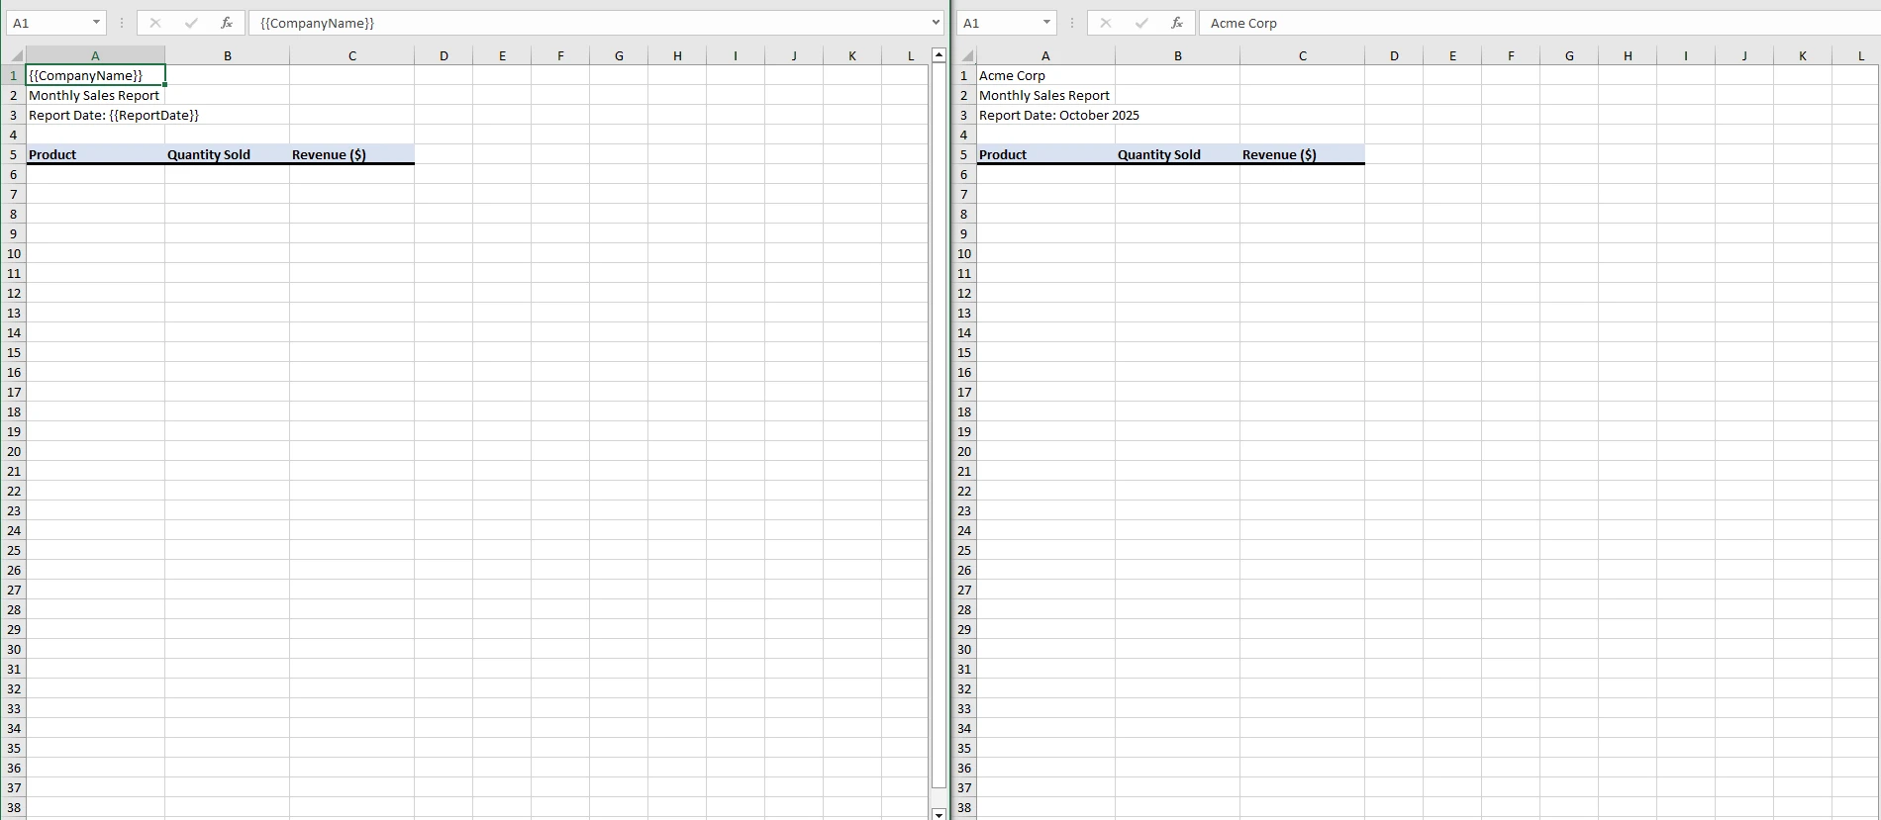The image size is (1881, 820).
Task: Click the Enter checkmark icon in right formula bar
Action: tap(1141, 23)
